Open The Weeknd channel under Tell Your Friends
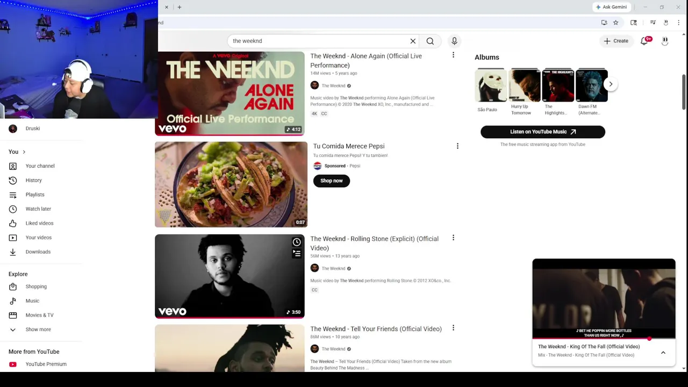This screenshot has width=688, height=387. (333, 349)
